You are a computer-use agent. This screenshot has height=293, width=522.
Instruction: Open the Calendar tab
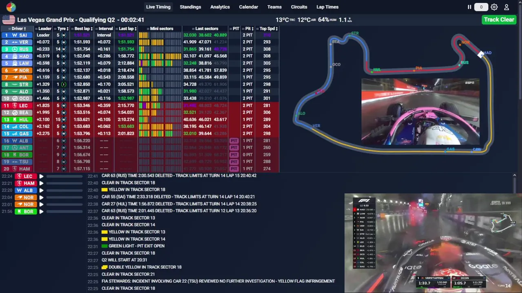[x=248, y=7]
